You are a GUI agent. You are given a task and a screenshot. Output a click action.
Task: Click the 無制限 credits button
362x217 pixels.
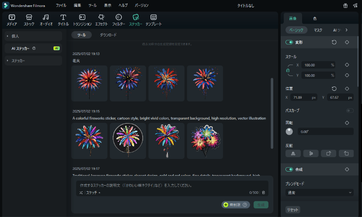coord(236,205)
